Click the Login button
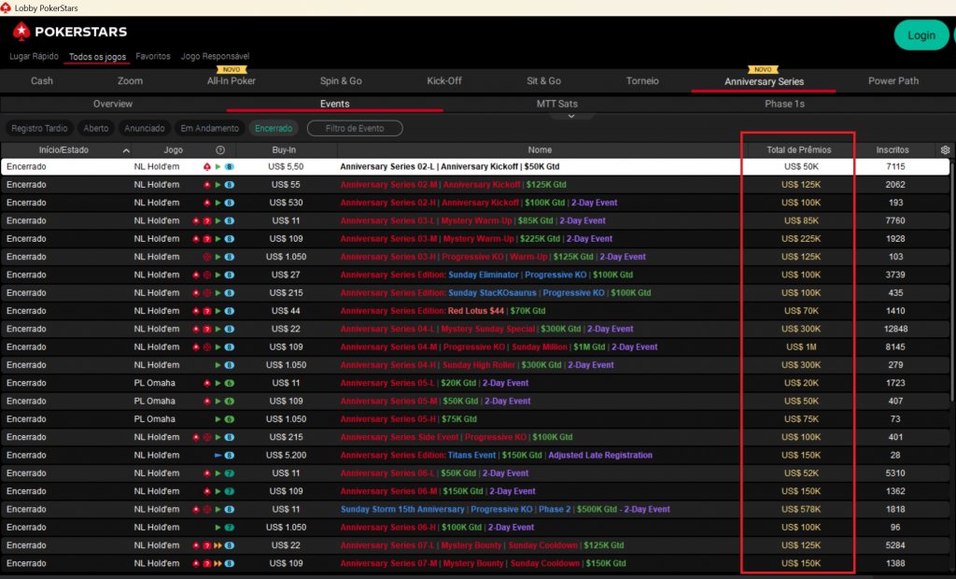The width and height of the screenshot is (956, 579). (921, 35)
